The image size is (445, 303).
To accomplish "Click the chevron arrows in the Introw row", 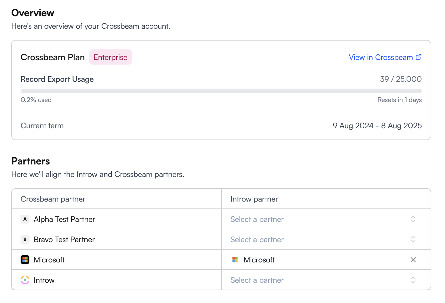I will pyautogui.click(x=413, y=280).
